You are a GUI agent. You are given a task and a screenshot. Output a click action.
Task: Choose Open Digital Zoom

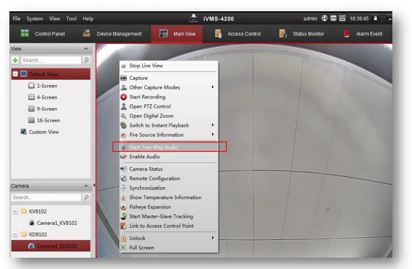coord(169,116)
